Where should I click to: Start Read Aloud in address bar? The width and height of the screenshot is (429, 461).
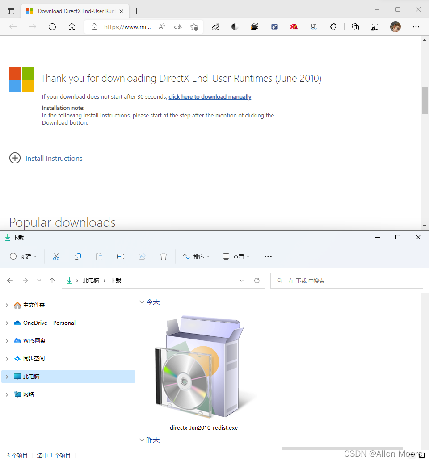(x=162, y=27)
